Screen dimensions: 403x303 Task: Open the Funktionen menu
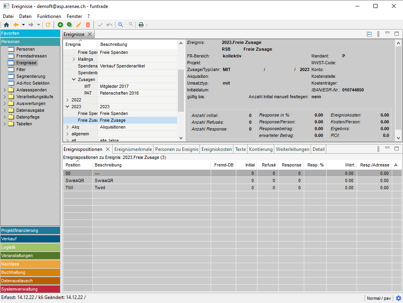pos(49,16)
